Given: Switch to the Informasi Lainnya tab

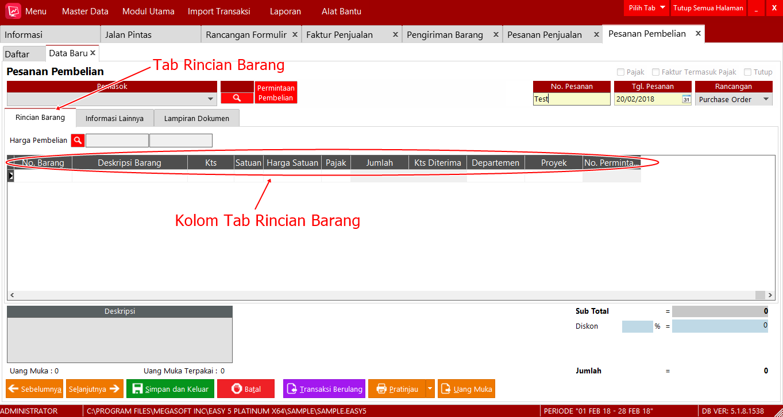Looking at the screenshot, I should tap(114, 118).
